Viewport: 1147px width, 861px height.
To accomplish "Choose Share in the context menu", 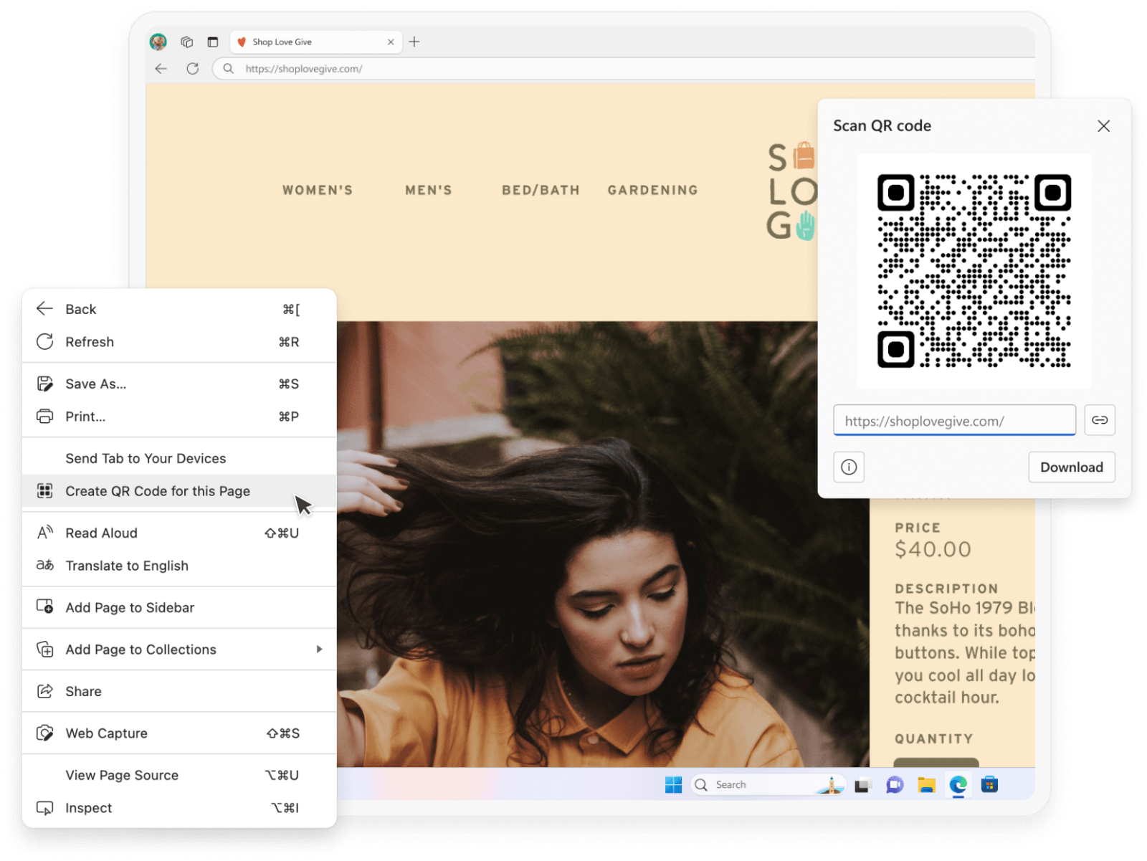I will point(179,691).
